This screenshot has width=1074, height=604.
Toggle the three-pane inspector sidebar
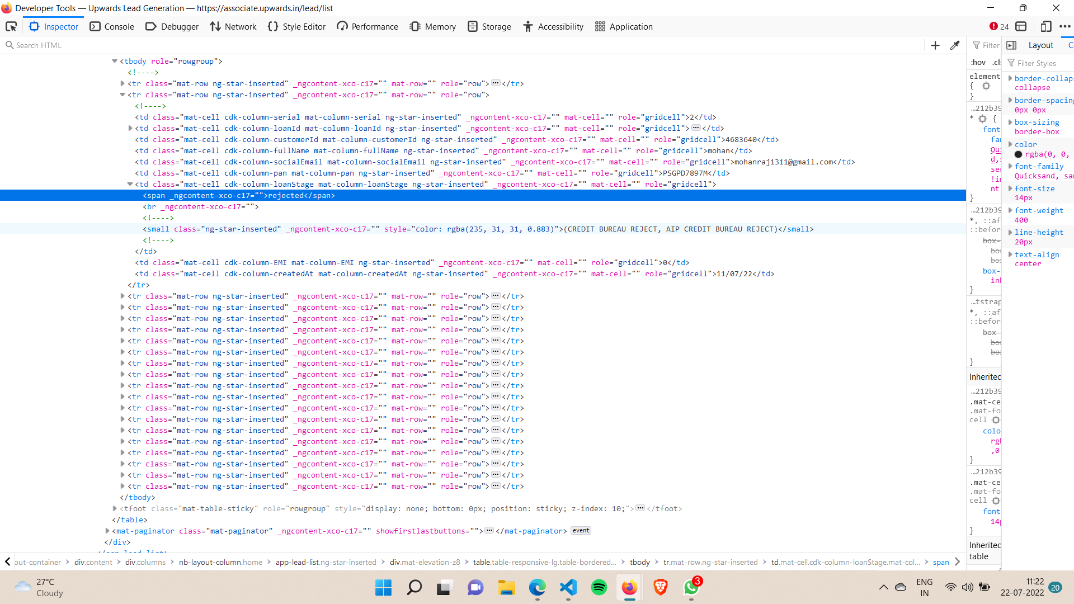coord(1011,45)
